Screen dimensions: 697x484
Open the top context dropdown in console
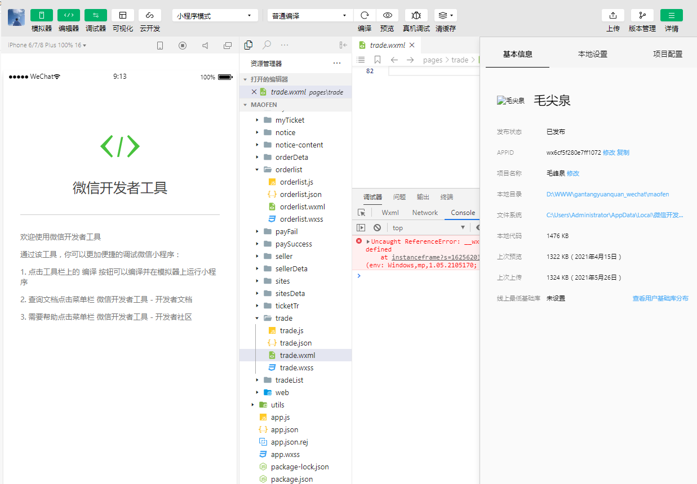click(429, 228)
